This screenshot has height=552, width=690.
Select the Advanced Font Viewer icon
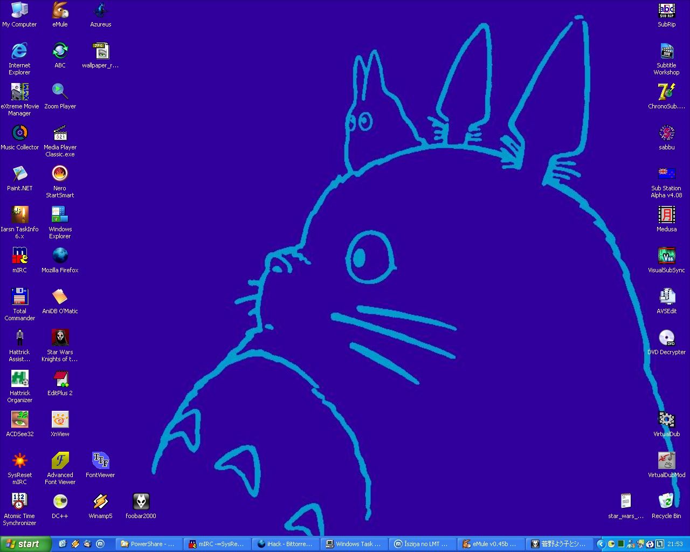(x=60, y=468)
